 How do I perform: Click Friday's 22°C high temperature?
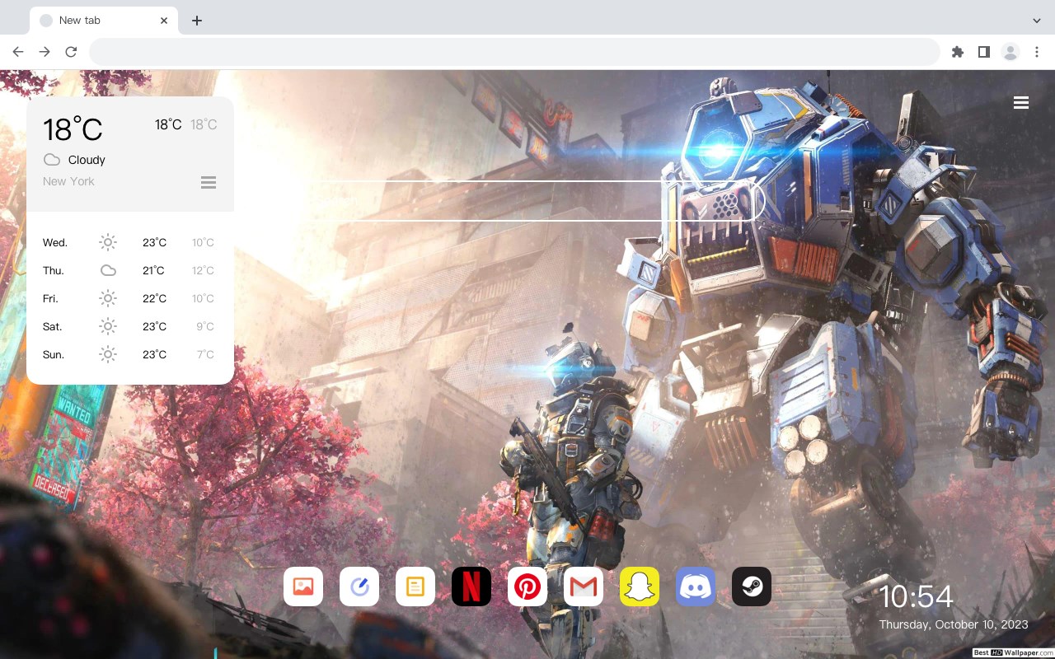tap(154, 298)
